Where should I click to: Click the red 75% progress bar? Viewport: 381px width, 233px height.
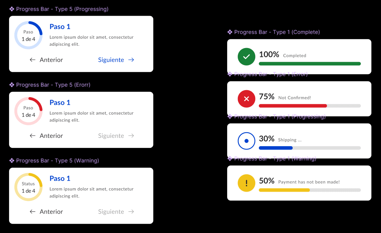coord(310,106)
